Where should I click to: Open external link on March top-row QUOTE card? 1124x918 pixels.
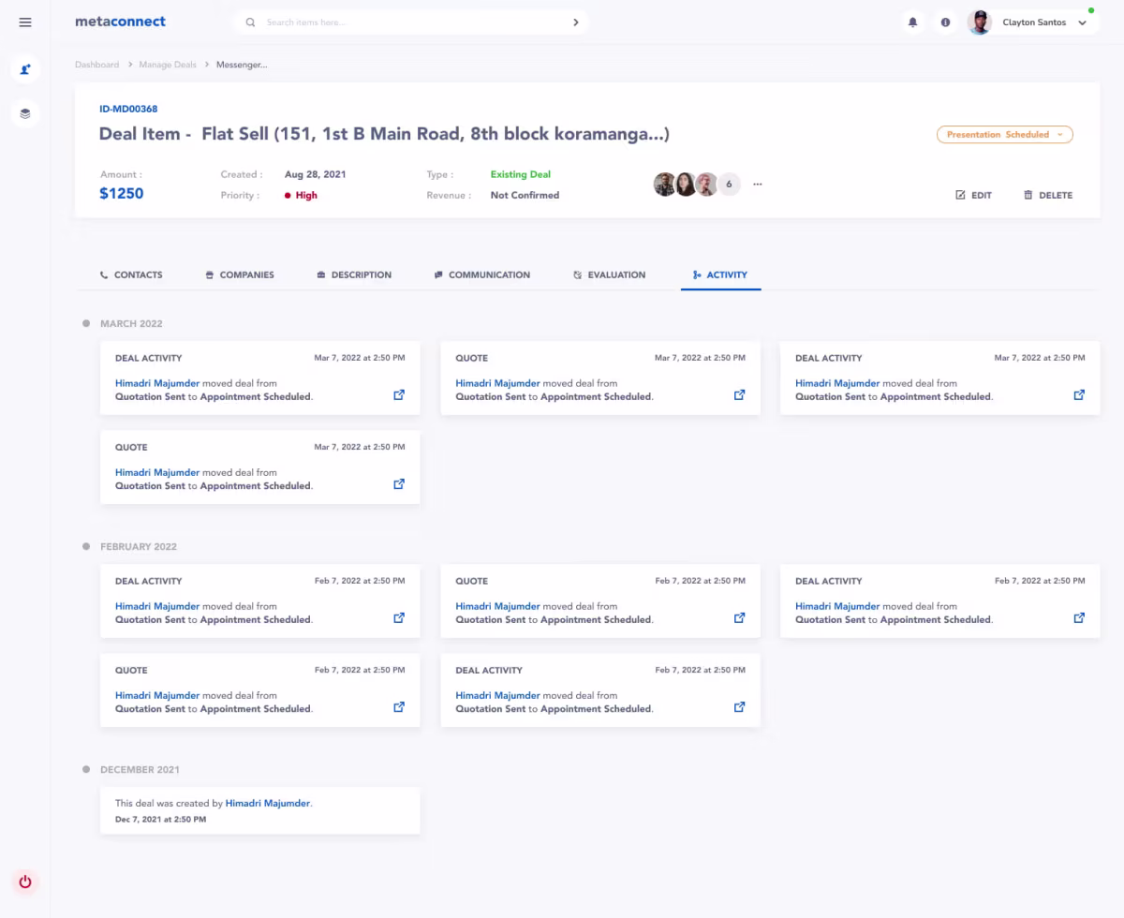739,395
